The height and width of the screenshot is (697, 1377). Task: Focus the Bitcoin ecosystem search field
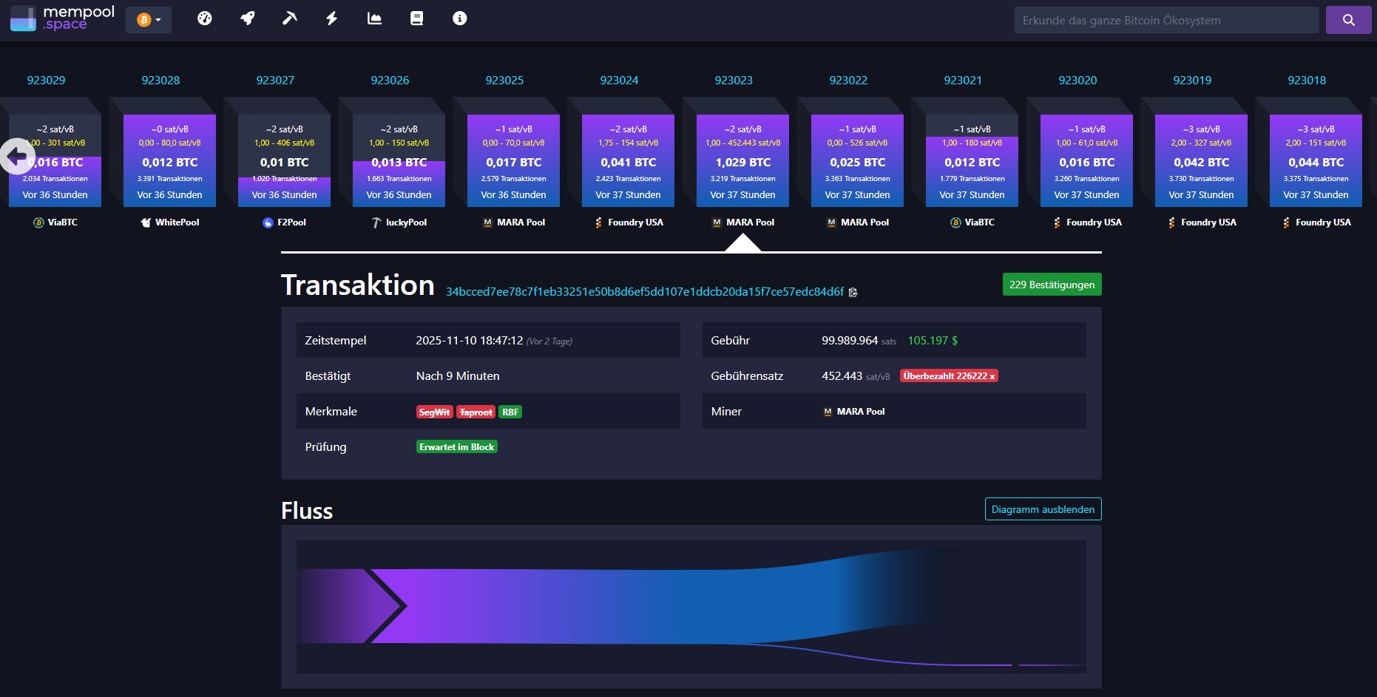(x=1166, y=20)
